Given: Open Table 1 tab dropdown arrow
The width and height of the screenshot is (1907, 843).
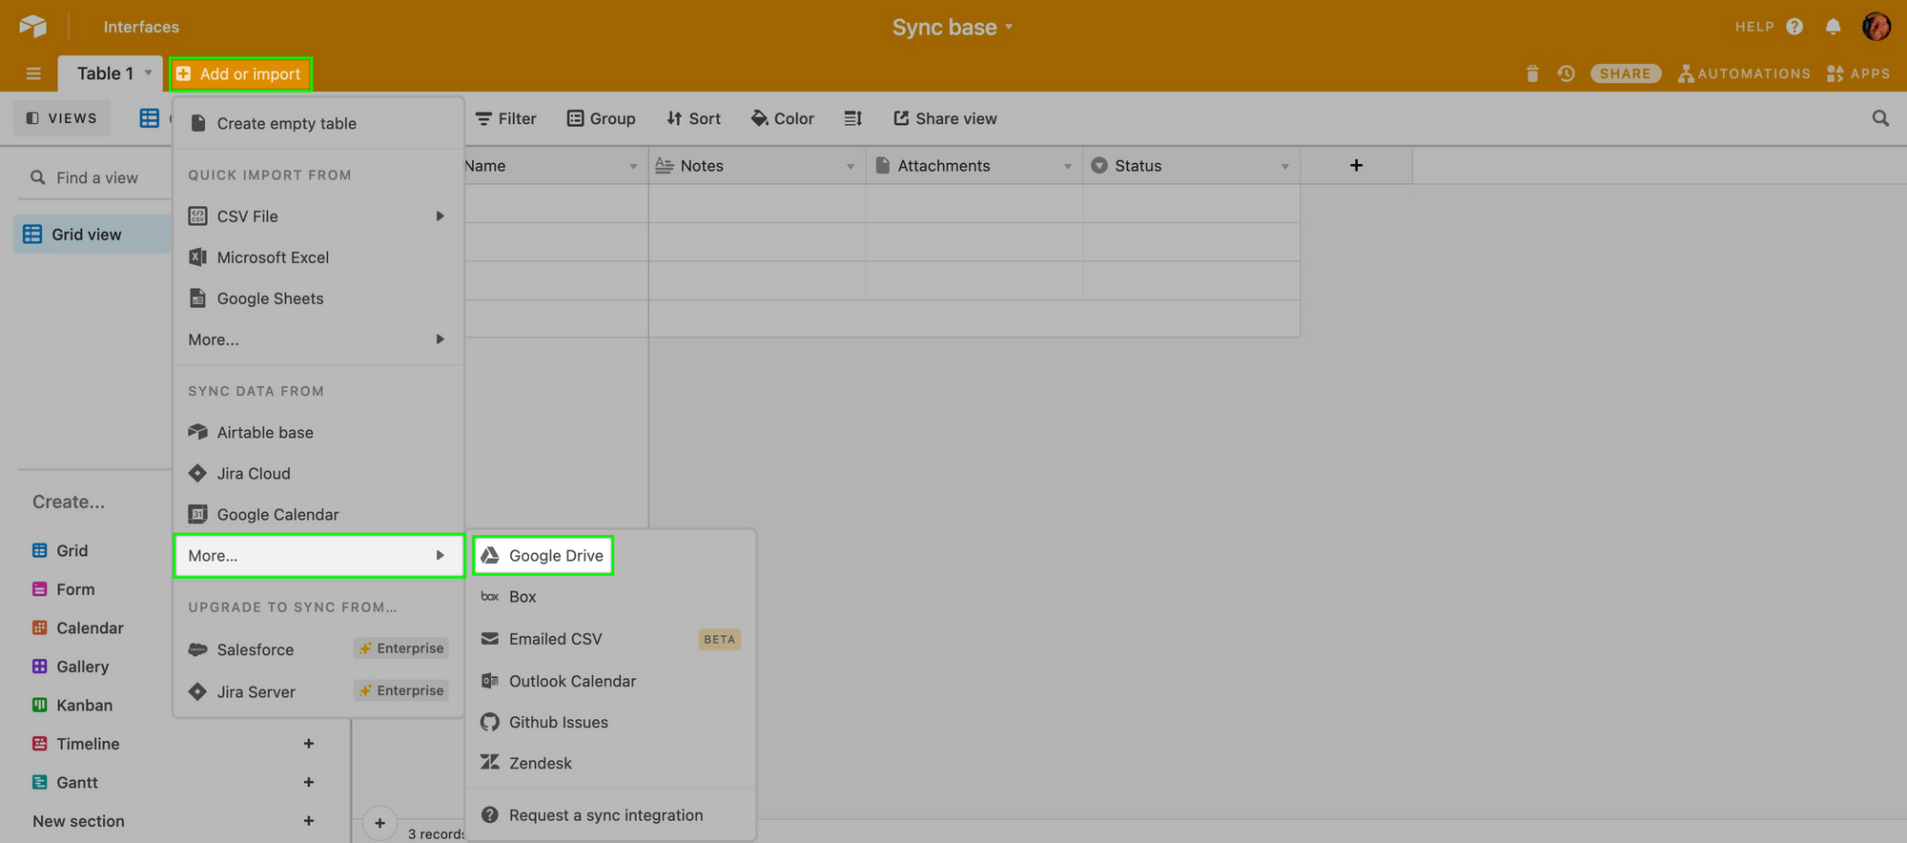Looking at the screenshot, I should tap(148, 72).
